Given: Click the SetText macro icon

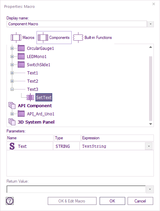Looking at the screenshot, I should (x=30, y=97).
